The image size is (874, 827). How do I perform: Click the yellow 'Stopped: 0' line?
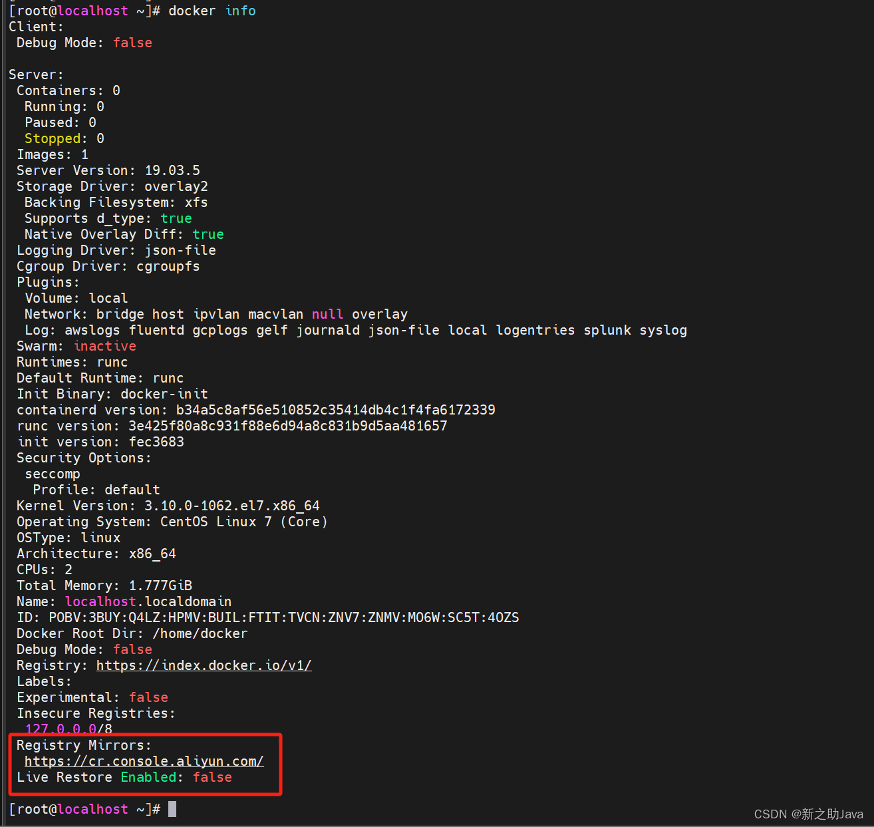pos(65,138)
